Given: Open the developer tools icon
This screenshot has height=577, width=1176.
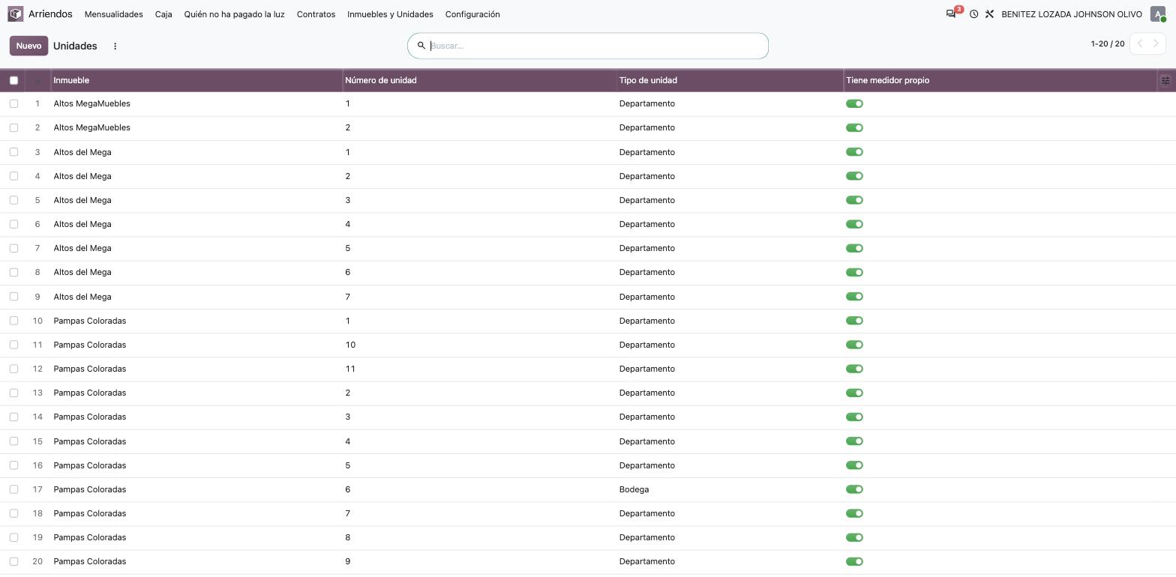Looking at the screenshot, I should (989, 14).
